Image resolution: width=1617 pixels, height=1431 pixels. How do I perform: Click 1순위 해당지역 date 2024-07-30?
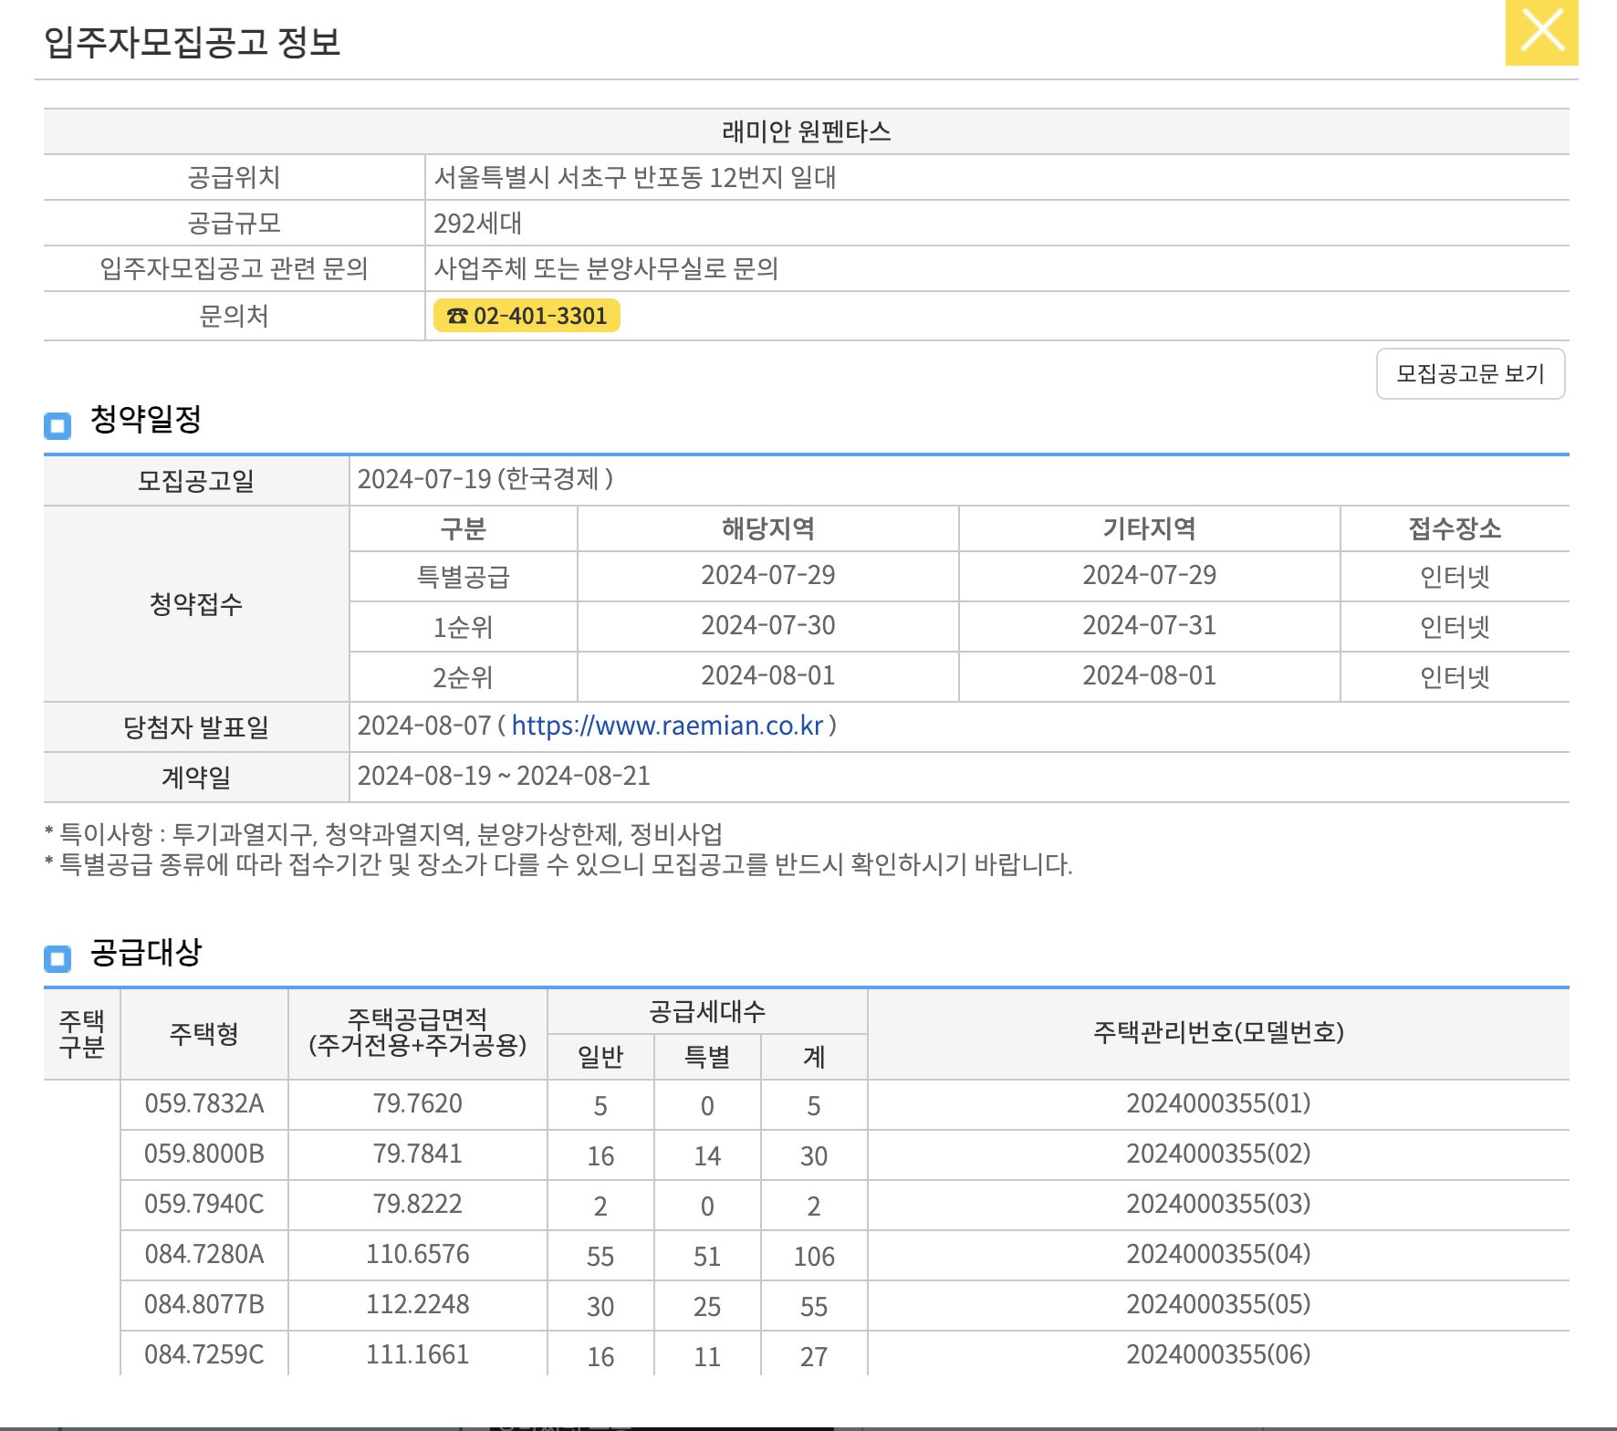[x=767, y=625]
